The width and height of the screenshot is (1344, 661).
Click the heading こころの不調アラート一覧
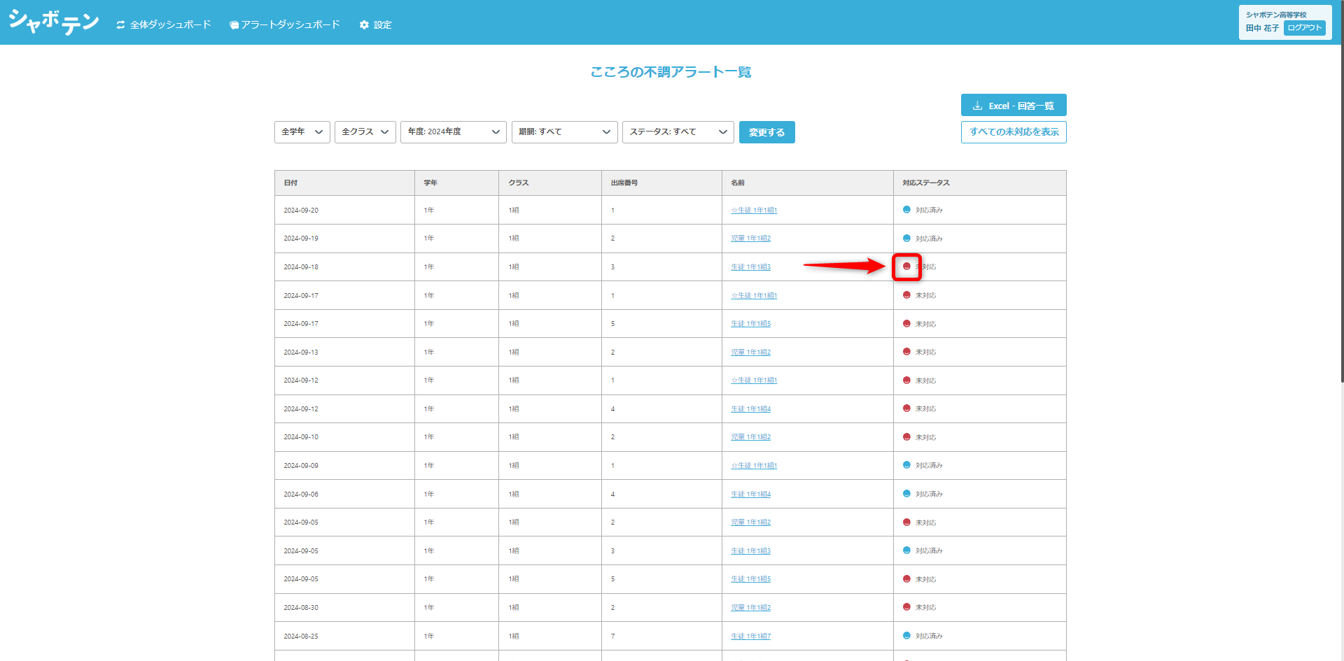pos(671,72)
